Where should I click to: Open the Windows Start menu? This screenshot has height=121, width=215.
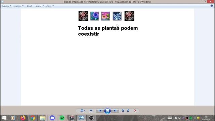pos(4,118)
